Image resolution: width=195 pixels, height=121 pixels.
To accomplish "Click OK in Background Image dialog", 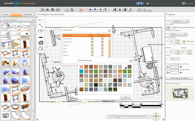I will (125, 96).
